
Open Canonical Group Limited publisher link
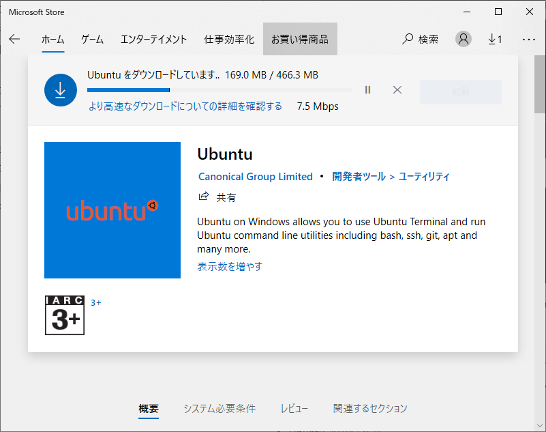point(256,177)
